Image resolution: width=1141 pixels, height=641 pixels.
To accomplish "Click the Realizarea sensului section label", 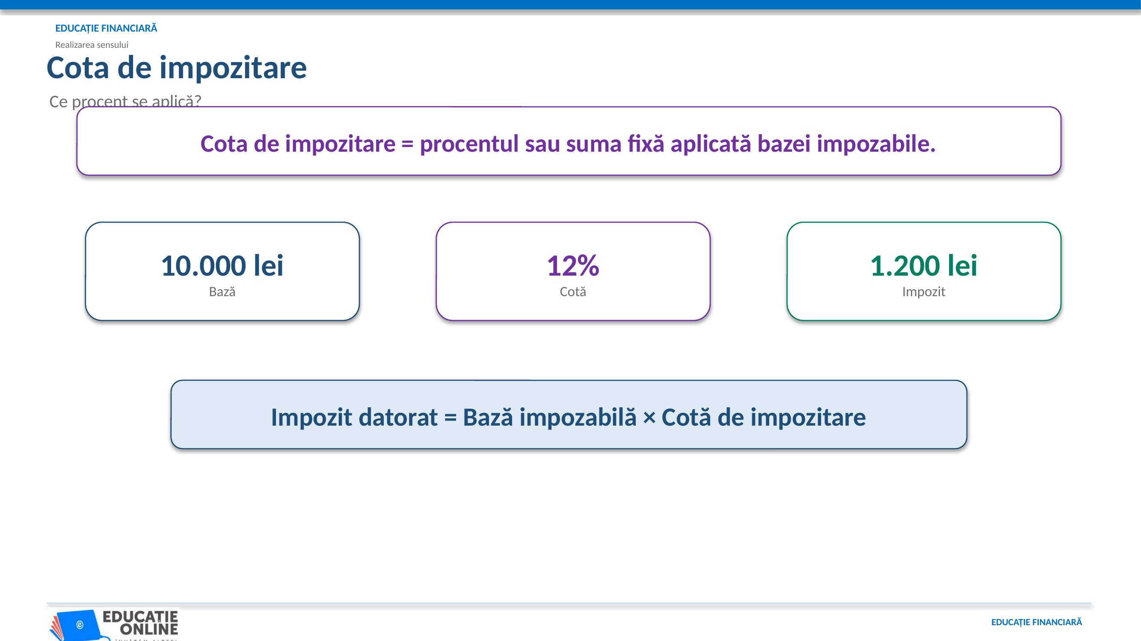I will (92, 45).
